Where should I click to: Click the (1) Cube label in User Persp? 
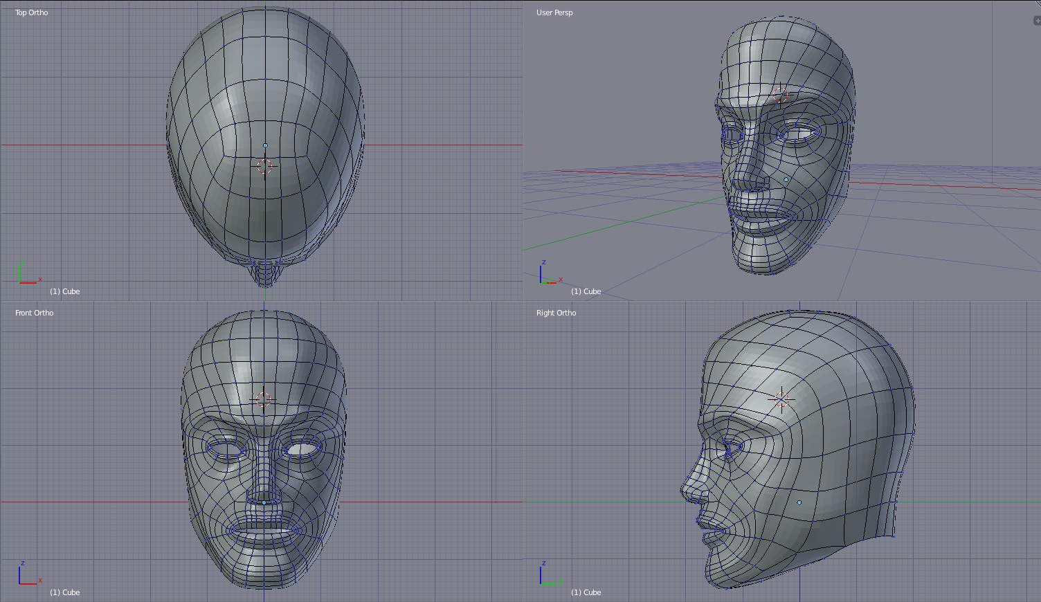586,291
